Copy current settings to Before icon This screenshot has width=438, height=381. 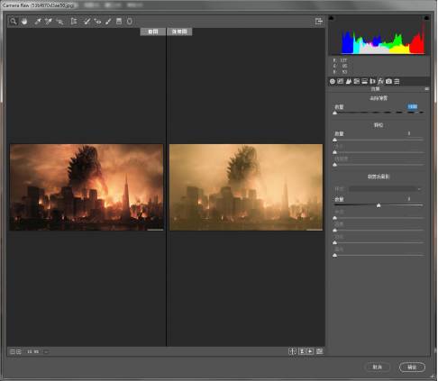[310, 351]
